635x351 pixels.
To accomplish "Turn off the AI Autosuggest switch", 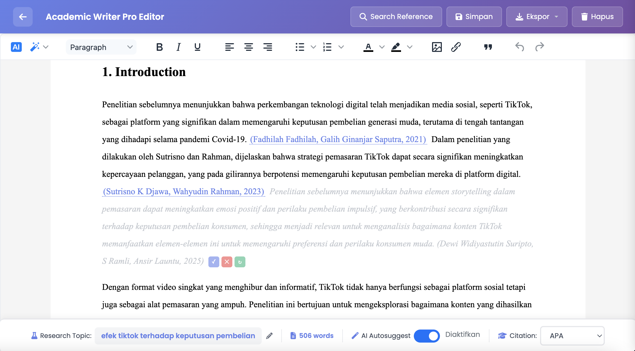I will pos(427,336).
